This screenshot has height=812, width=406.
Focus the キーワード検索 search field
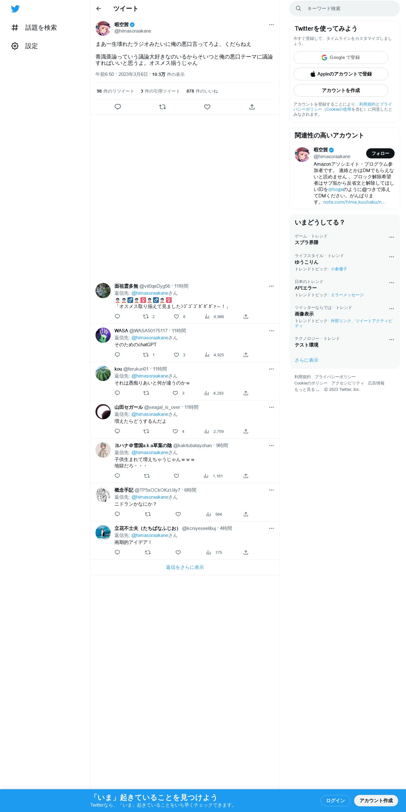pyautogui.click(x=345, y=9)
